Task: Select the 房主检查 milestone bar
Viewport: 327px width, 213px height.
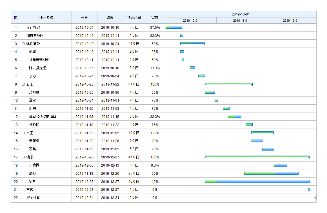Action: click(315, 198)
